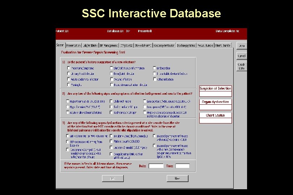
Task: Click the Data Complete status text
Action: pyautogui.click(x=228, y=31)
